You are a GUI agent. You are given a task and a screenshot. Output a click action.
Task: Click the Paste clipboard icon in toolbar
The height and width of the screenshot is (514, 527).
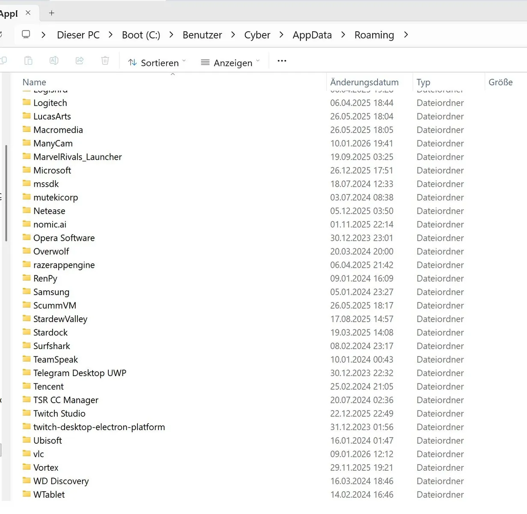[x=28, y=61]
